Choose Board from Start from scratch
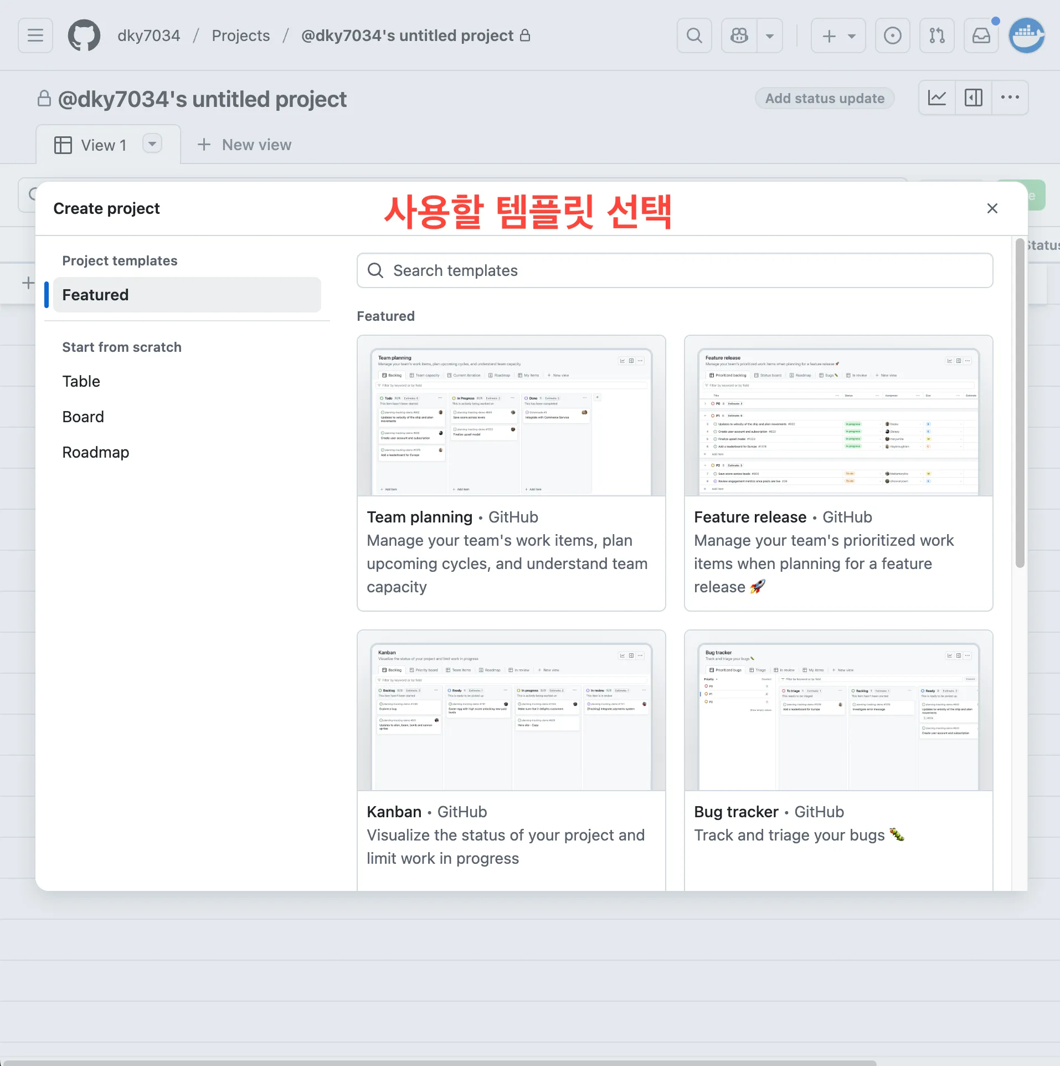Screen dimensions: 1060x1066 pos(83,417)
